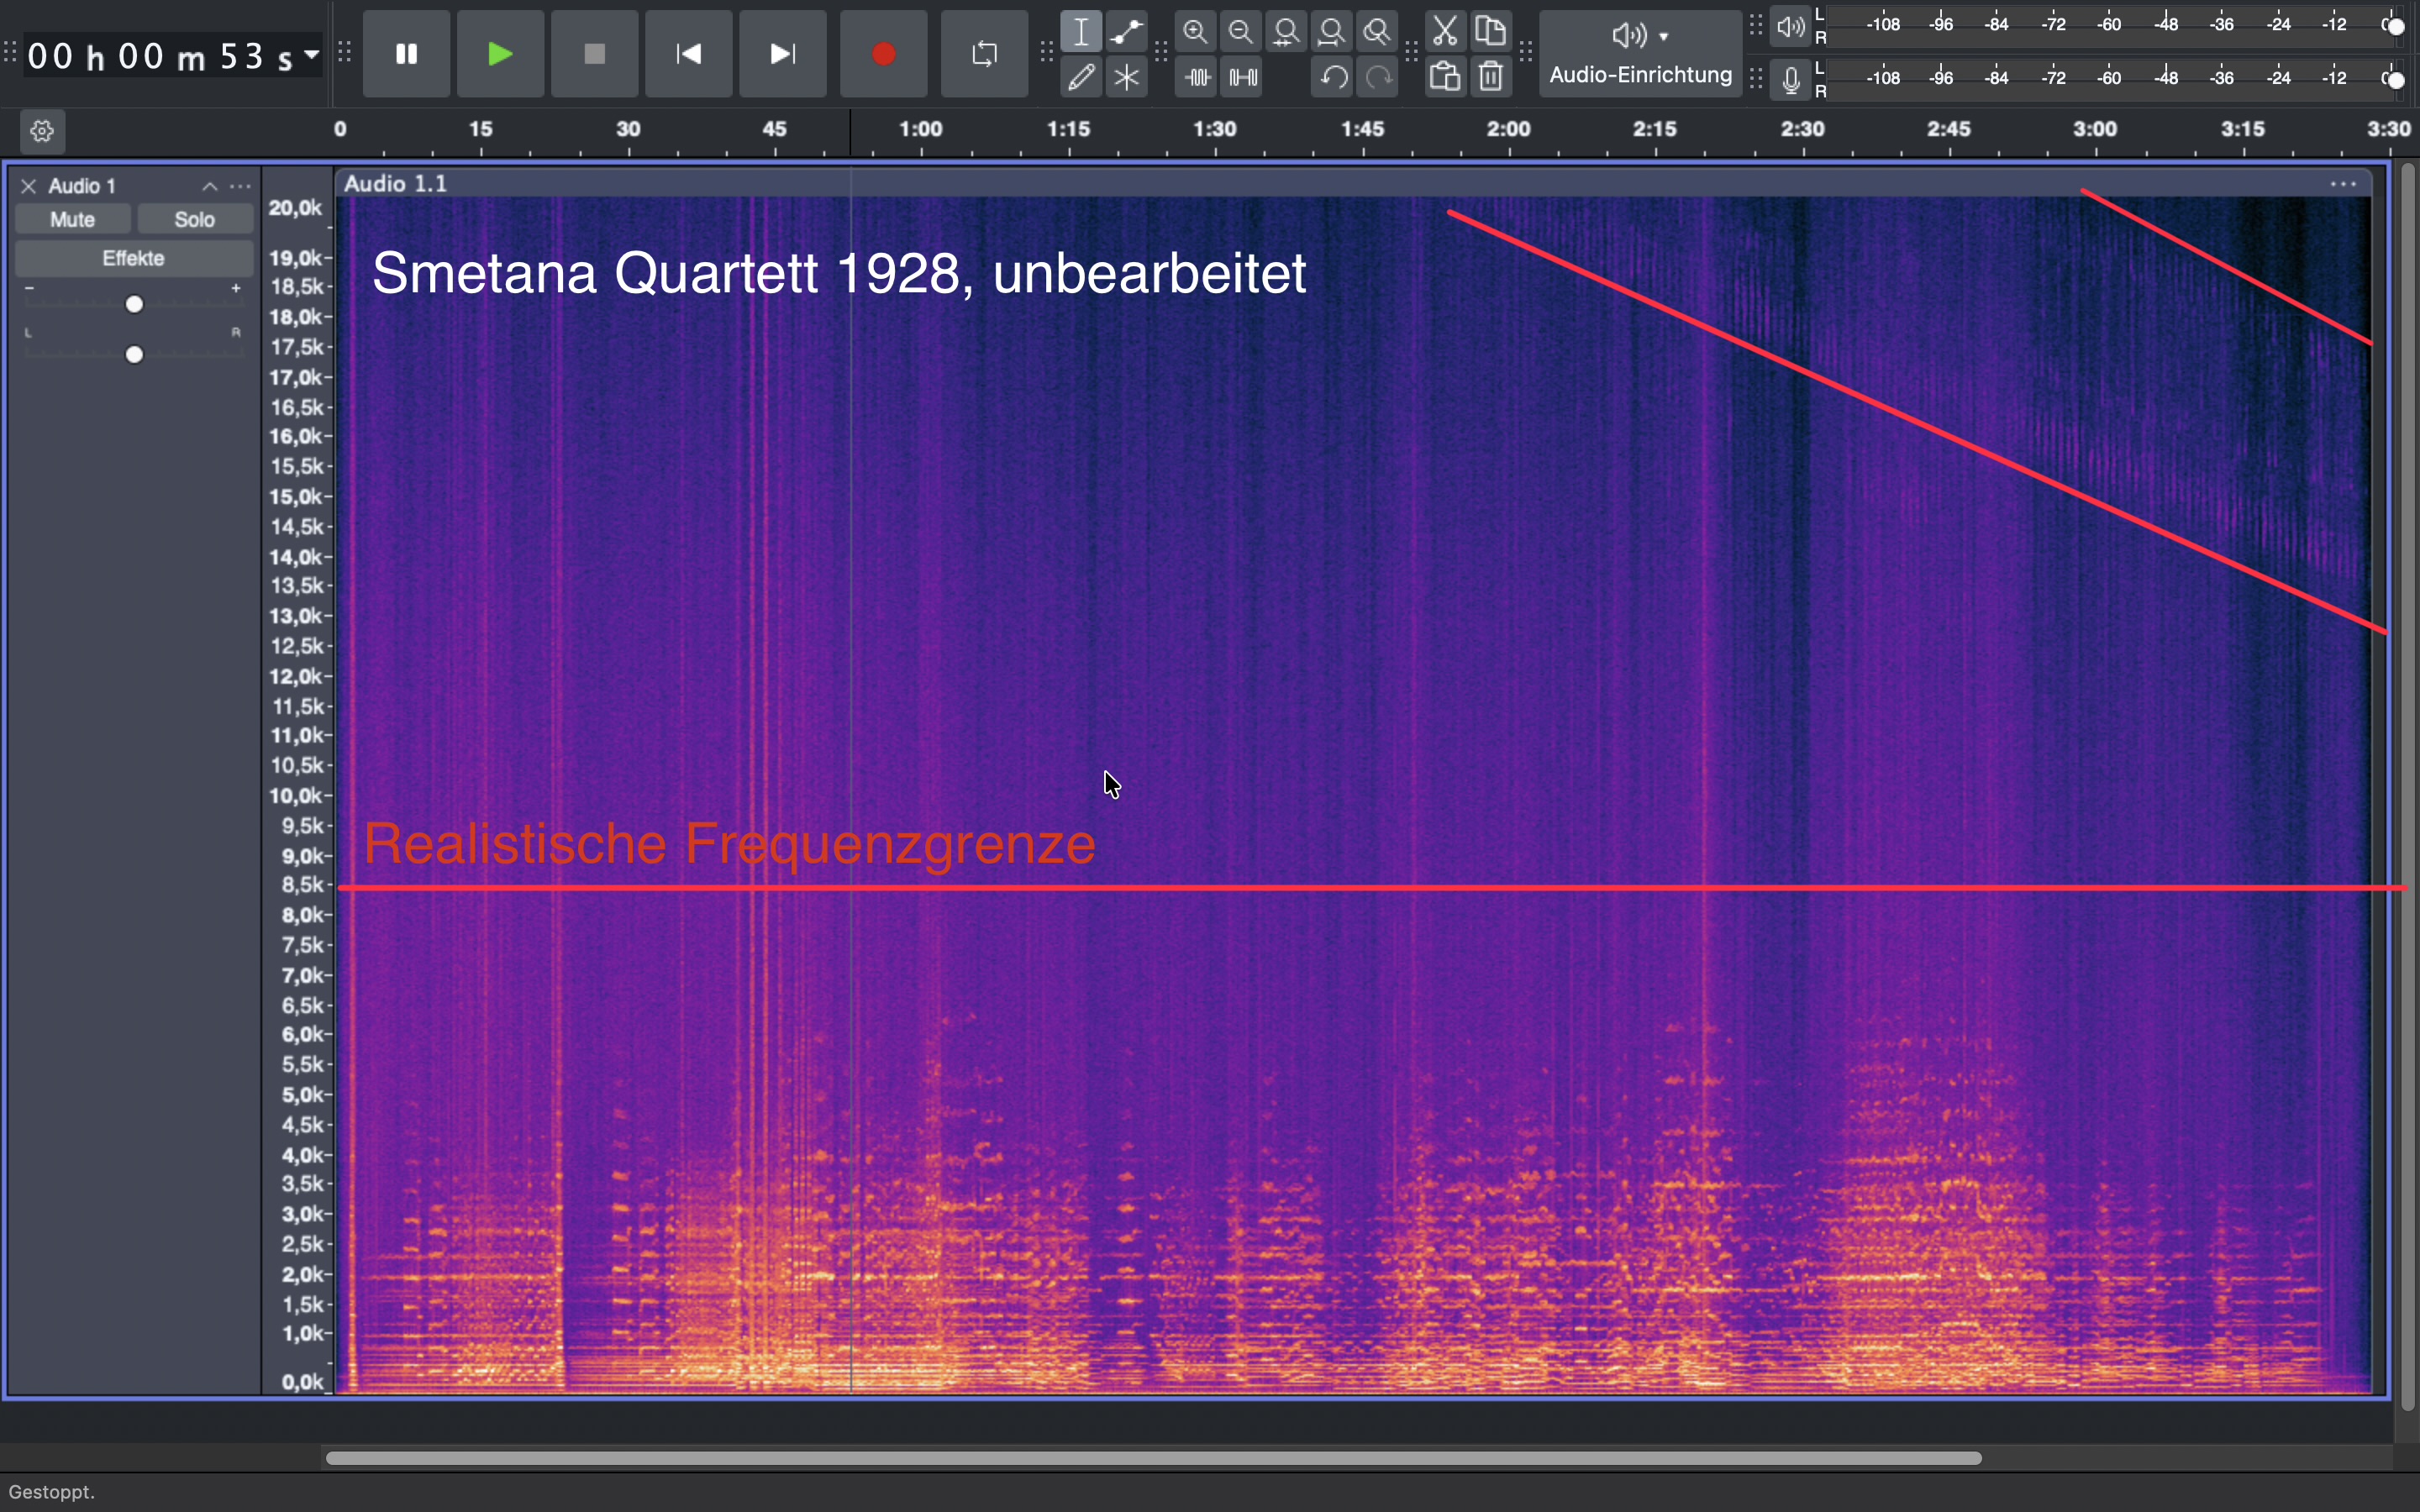Click the track gain slider knob
This screenshot has width=2420, height=1512.
click(x=135, y=305)
